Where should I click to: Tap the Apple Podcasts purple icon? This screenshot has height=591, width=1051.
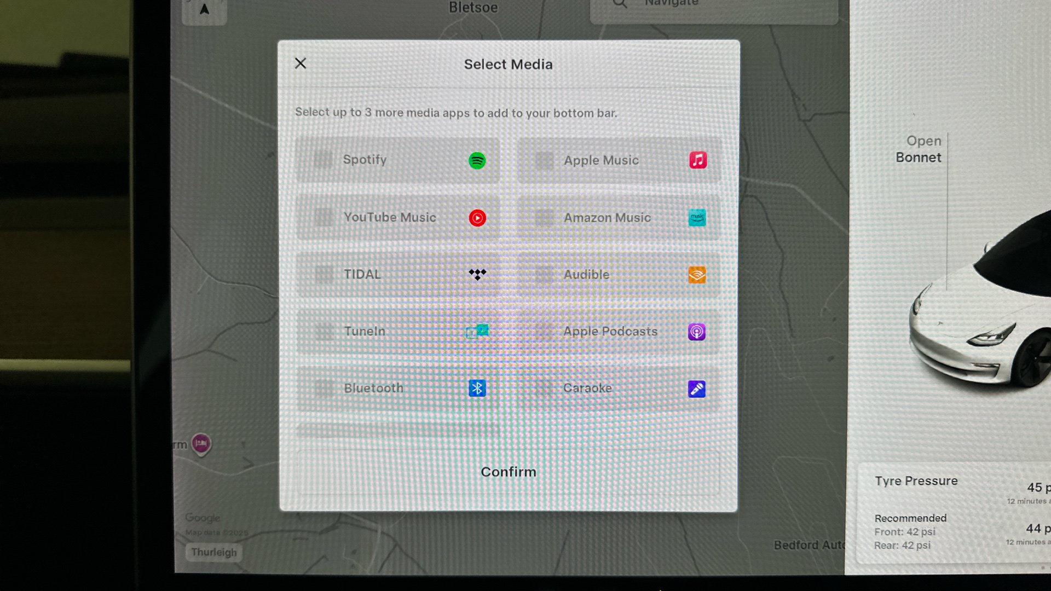696,332
